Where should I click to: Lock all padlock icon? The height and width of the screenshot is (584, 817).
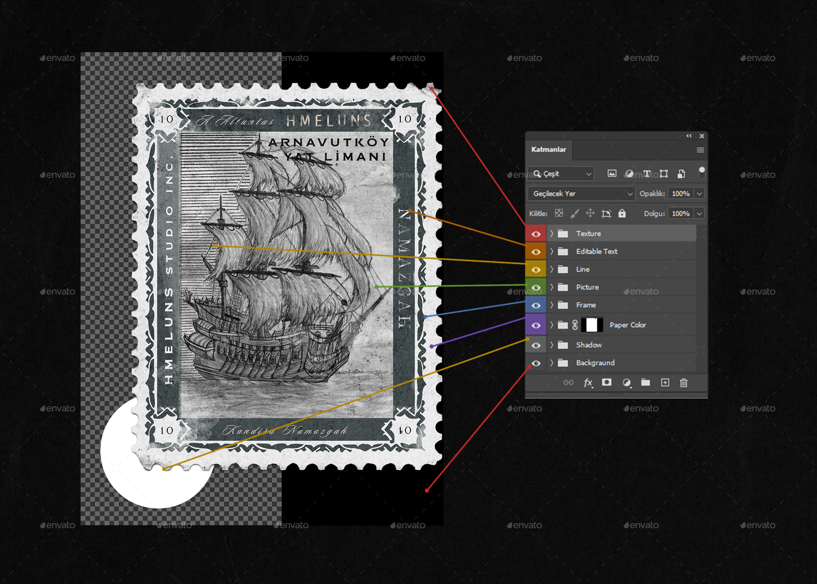pos(622,213)
